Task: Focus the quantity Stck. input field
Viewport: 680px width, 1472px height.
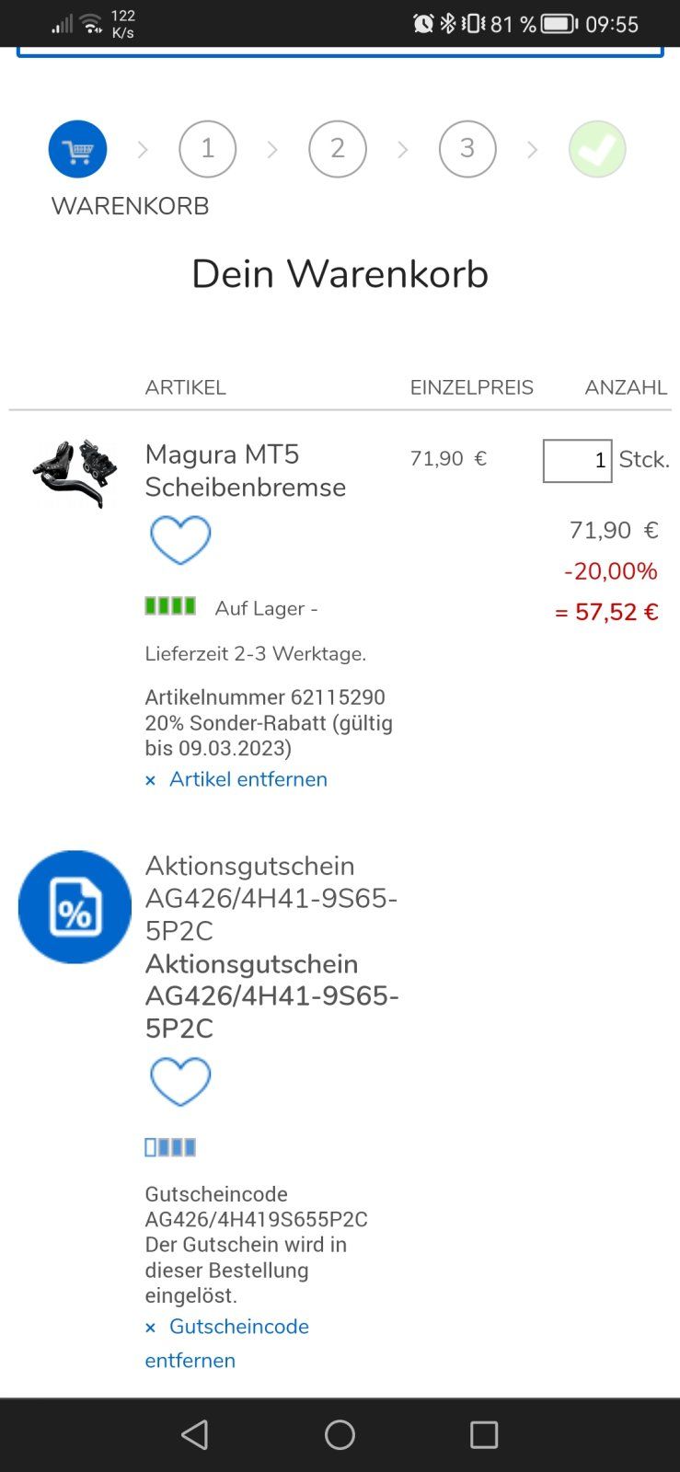Action: tap(577, 460)
